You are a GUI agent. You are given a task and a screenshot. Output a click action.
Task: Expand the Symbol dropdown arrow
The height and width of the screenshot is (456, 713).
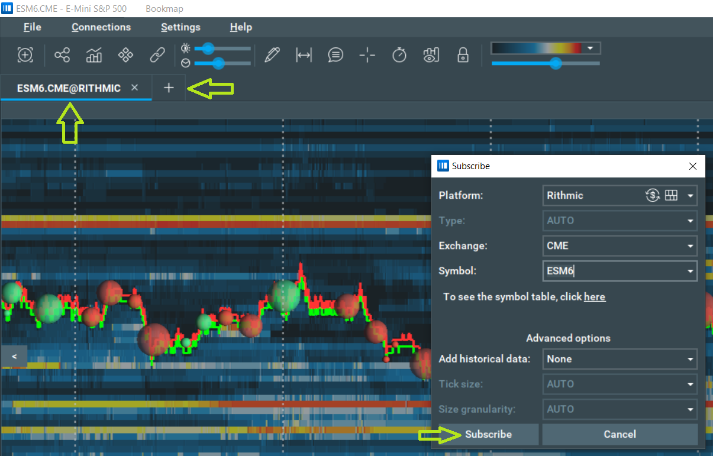click(690, 271)
